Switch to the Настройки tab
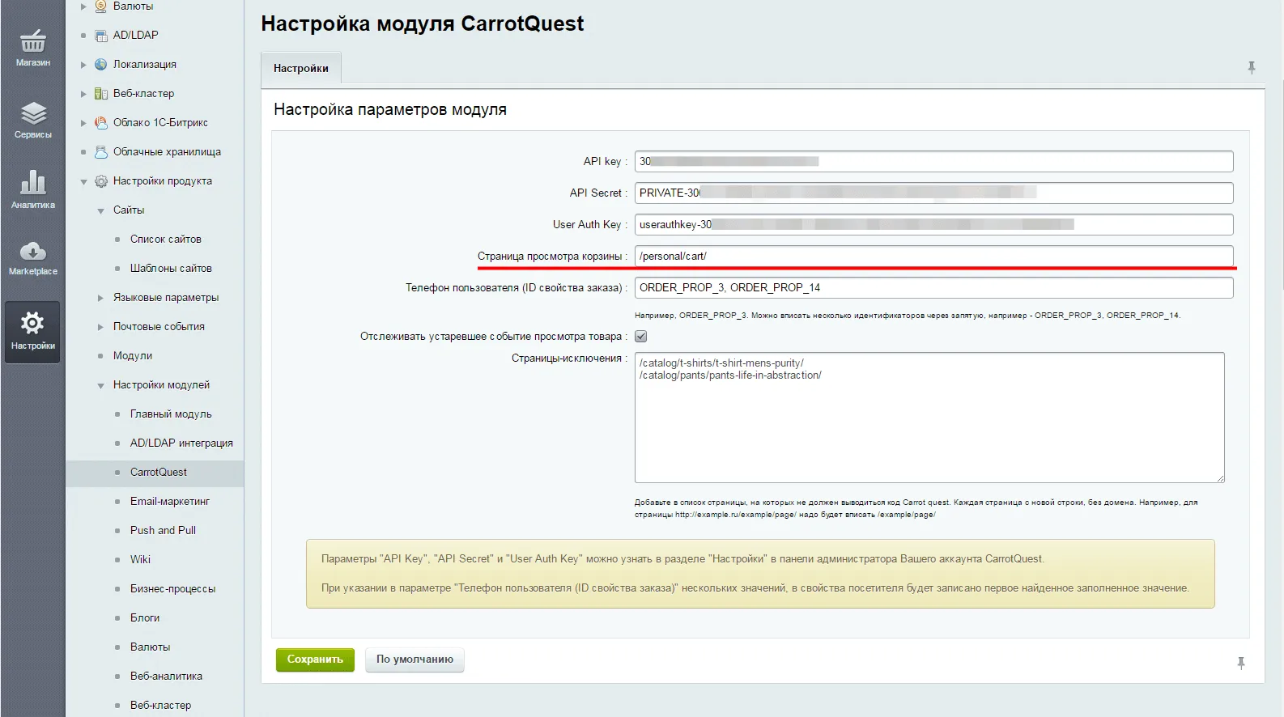This screenshot has height=717, width=1284. coord(300,68)
